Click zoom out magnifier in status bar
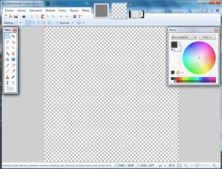 click(186, 165)
